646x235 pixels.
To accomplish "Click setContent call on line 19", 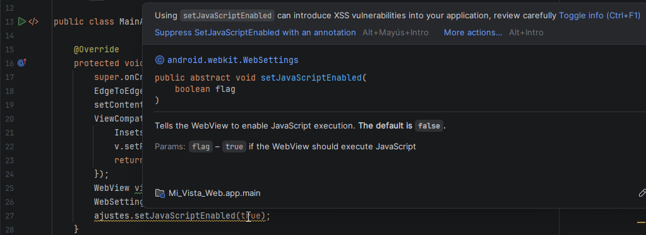I will 119,105.
